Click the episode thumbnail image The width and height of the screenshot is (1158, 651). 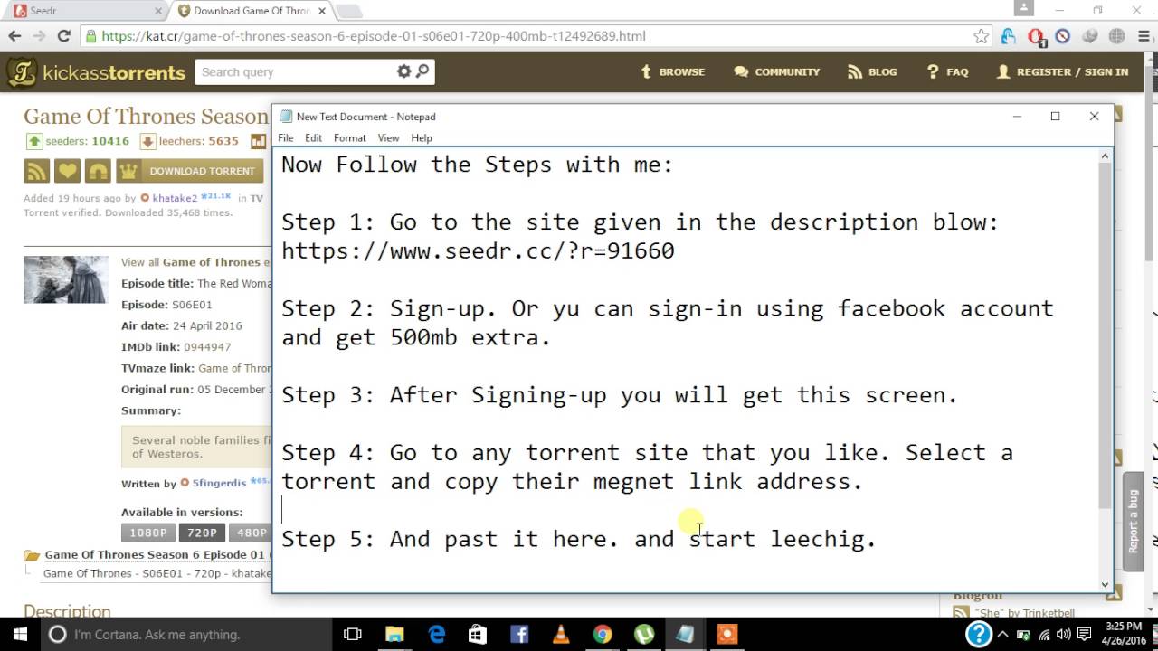click(x=65, y=279)
